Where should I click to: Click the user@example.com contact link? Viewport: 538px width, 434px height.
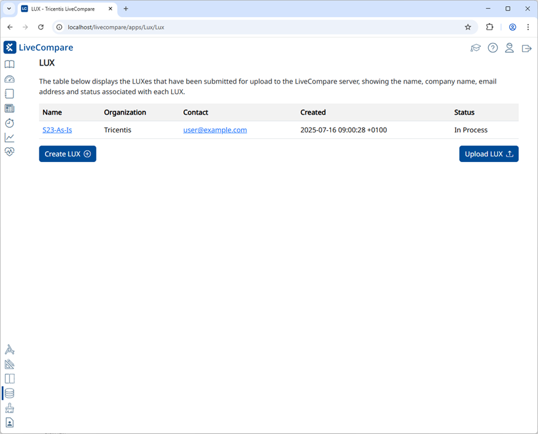215,130
